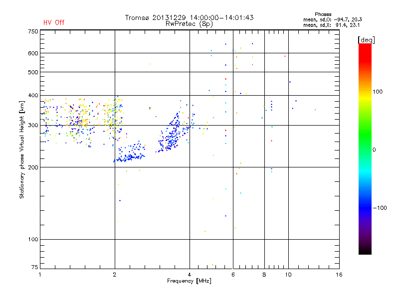Select the 'mean, sd,X: 91.4, 23.1' statistic
Screen dimensions: 399x299
tap(331, 25)
